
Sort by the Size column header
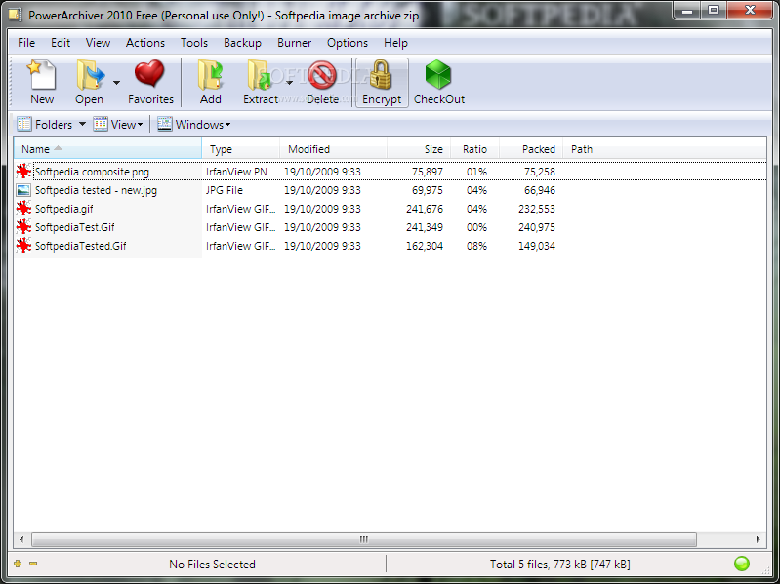point(419,149)
